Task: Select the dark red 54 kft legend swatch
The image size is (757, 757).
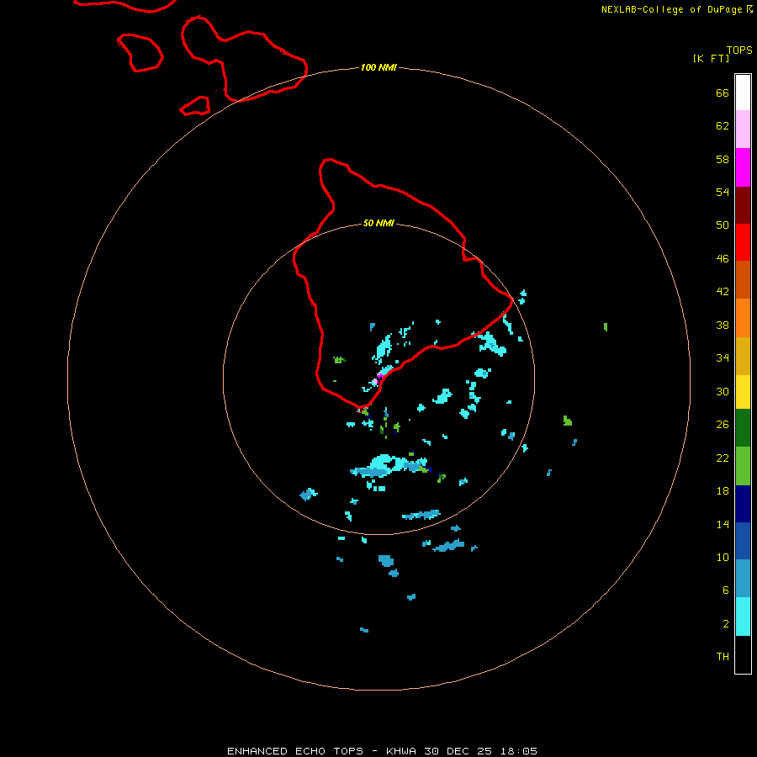Action: 743,205
